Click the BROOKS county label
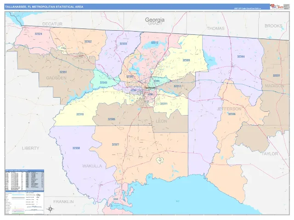Image resolution: width=294 pixels, height=220 pixels. (273, 26)
